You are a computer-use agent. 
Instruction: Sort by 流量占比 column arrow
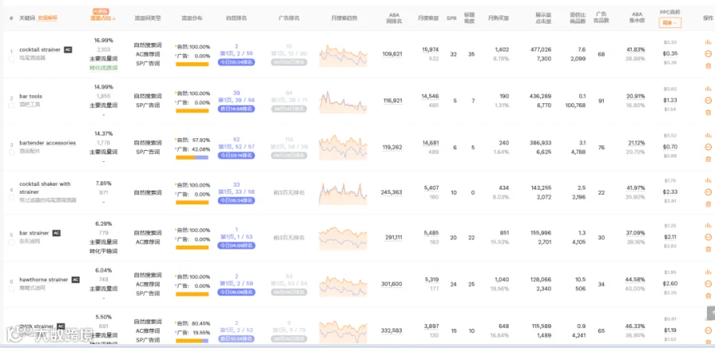click(103, 18)
